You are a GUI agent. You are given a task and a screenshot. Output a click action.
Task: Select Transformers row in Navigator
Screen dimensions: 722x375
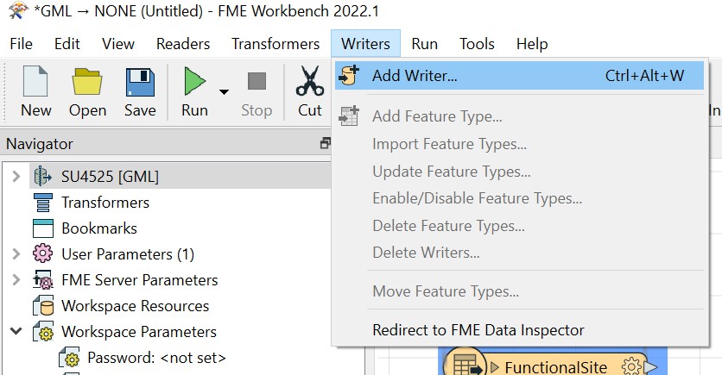[105, 203]
